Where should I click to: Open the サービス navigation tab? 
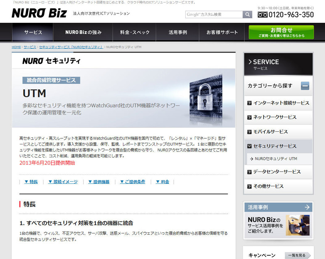[x=32, y=32]
